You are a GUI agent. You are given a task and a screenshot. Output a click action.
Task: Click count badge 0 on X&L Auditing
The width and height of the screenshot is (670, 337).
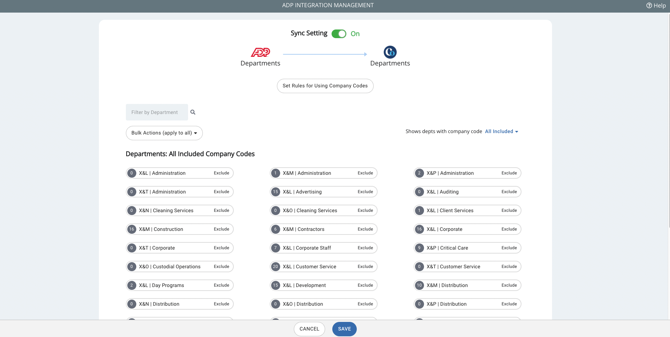[419, 192]
